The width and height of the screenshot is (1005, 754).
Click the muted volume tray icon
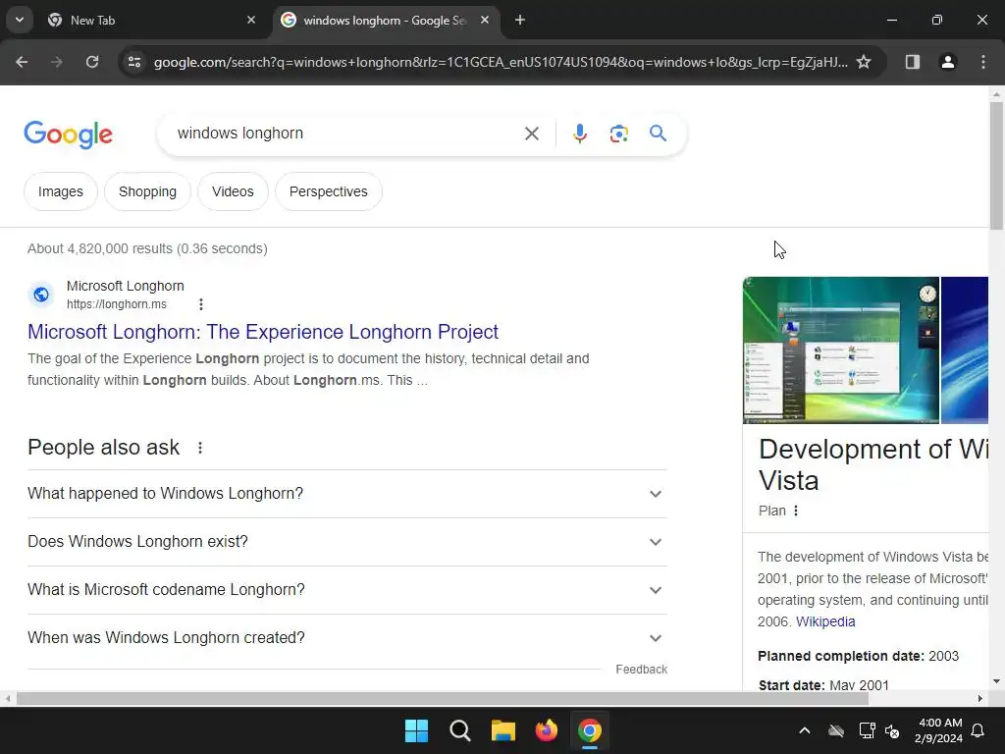pyautogui.click(x=891, y=730)
